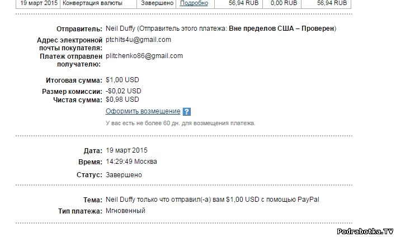Screen dimensions: 396x237
Task: Click the blue question mark help icon
Action: [187, 112]
